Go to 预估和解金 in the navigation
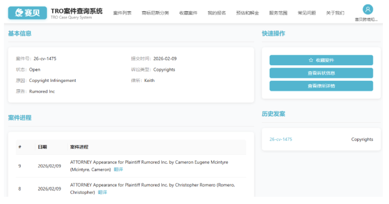 click(247, 13)
